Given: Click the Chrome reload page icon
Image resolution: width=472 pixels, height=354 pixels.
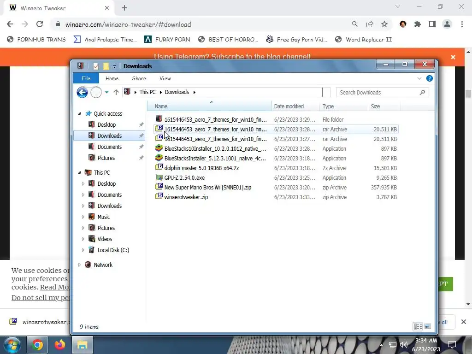Looking at the screenshot, I should pos(40,24).
